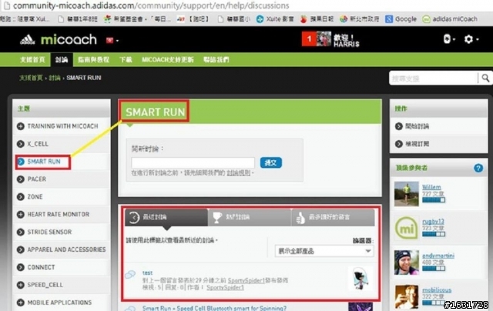Click the blue 提交 submit button

(x=270, y=162)
